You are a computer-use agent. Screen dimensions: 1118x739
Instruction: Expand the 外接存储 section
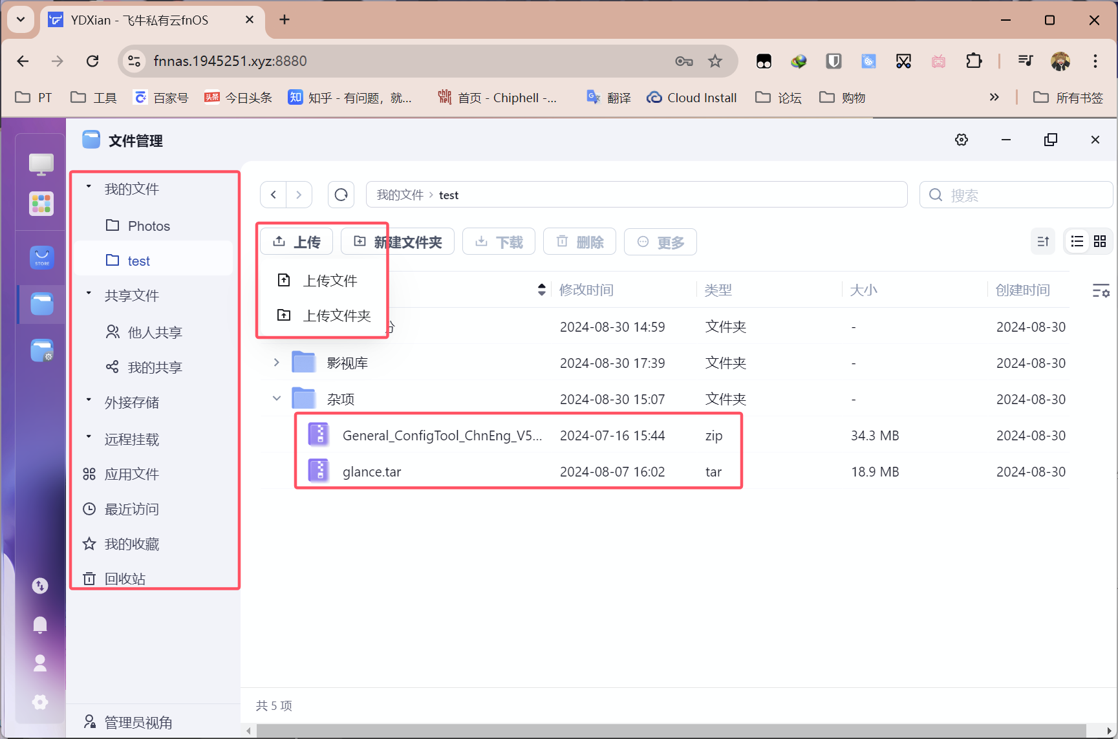tap(89, 400)
